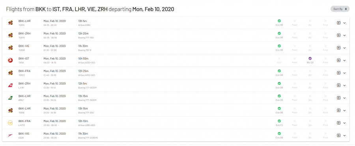Click plus icon on Swiss BKK-ZRH row
Screen dimensions: 355x146
(339, 85)
